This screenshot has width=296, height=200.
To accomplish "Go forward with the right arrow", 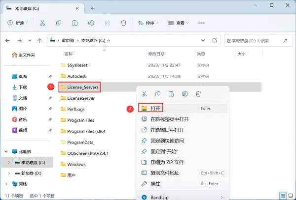I will (x=19, y=40).
